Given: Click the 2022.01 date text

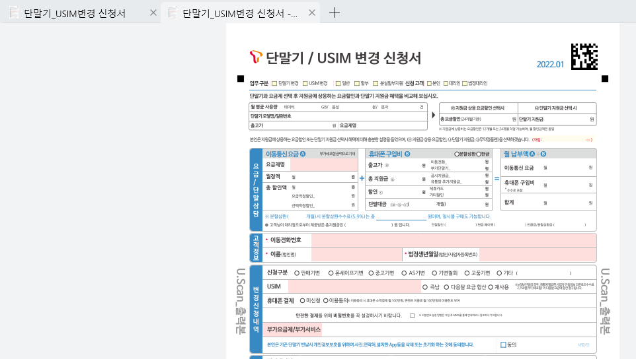Looking at the screenshot, I should click(550, 65).
